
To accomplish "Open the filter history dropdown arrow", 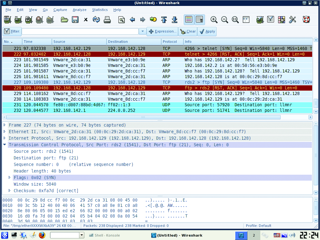I will coord(142,32).
